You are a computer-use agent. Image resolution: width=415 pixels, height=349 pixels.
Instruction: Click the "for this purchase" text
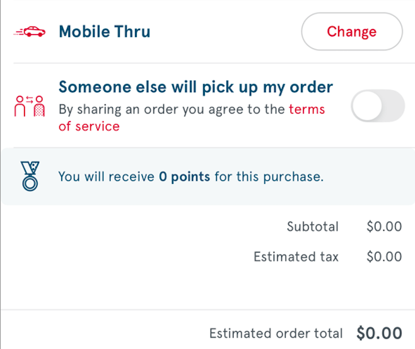[269, 177]
